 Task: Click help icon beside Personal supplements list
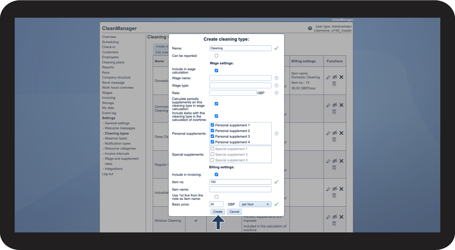(276, 133)
